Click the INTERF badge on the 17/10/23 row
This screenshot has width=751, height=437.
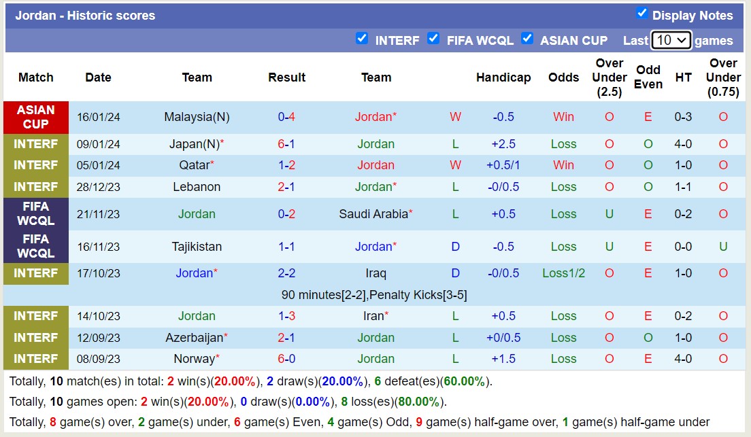35,273
